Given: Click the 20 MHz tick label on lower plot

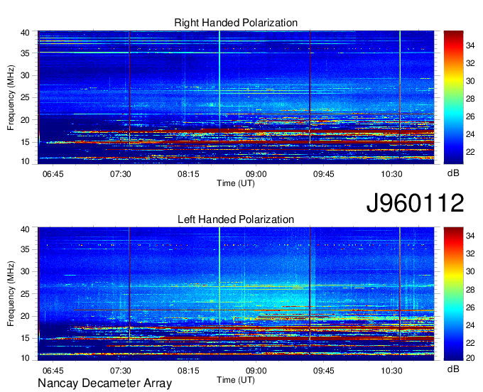Looking at the screenshot, I should coord(25,316).
